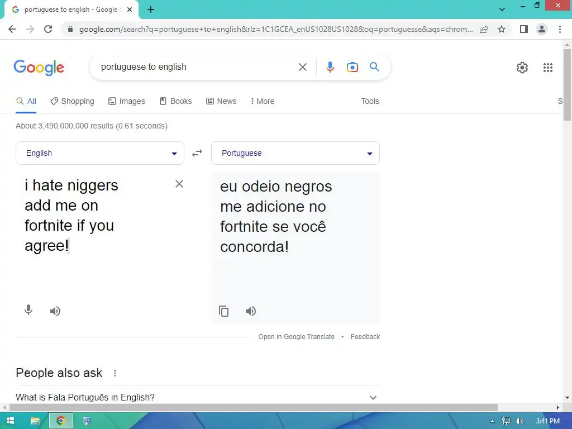The height and width of the screenshot is (429, 572).
Task: Open the Google apps grid
Action: pyautogui.click(x=547, y=68)
